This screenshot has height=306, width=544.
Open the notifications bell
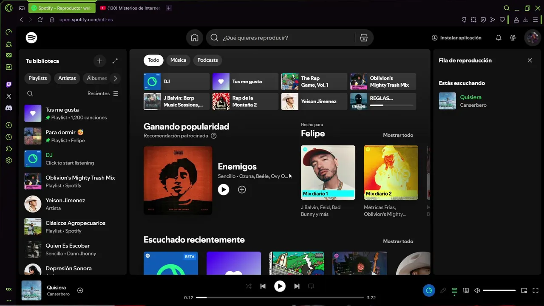click(x=499, y=38)
